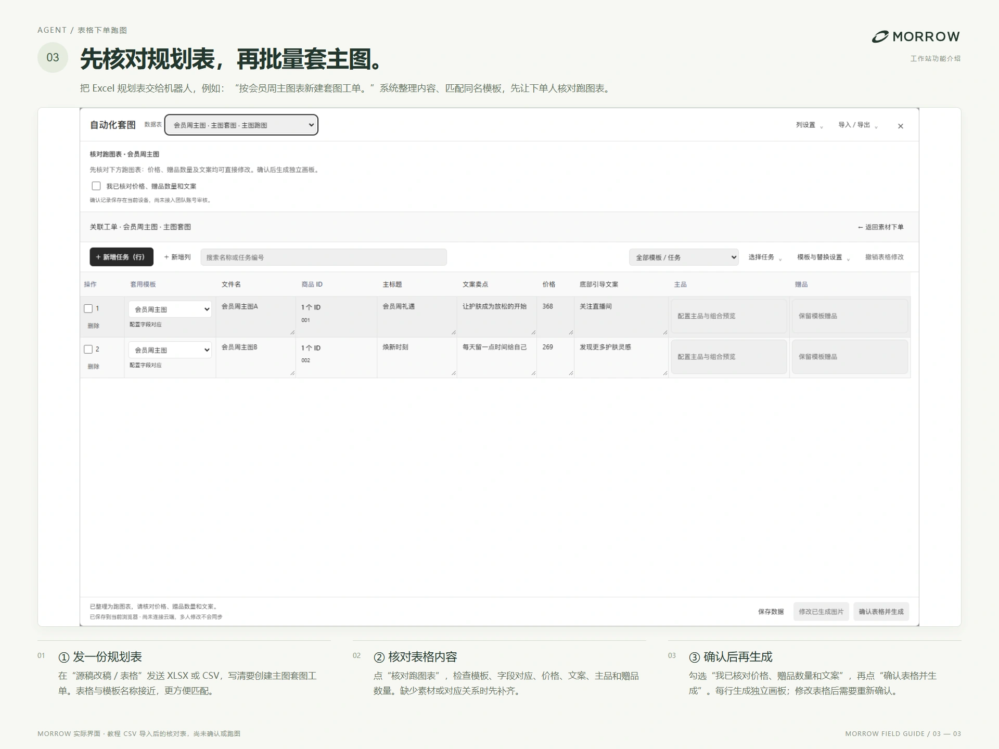The width and height of the screenshot is (999, 749).
Task: Delete row 2 via 删除
Action: point(93,366)
